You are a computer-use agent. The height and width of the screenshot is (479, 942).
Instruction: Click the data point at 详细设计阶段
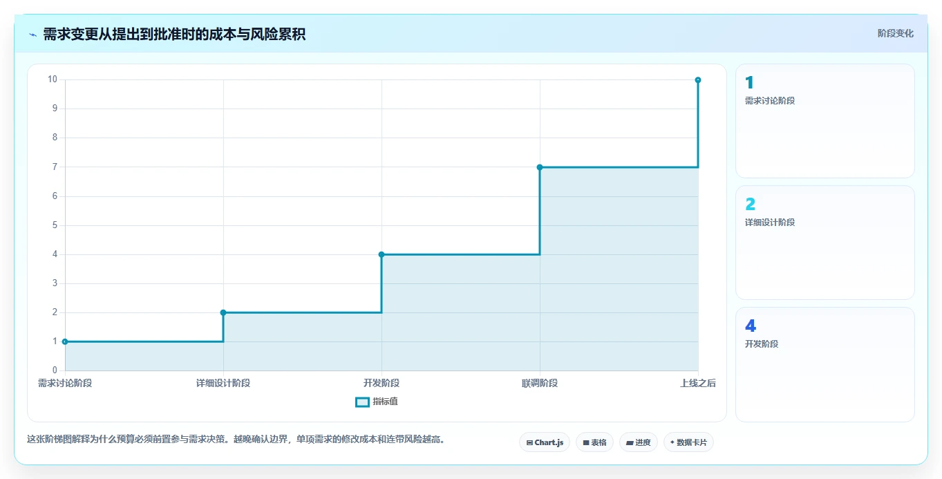click(x=223, y=312)
